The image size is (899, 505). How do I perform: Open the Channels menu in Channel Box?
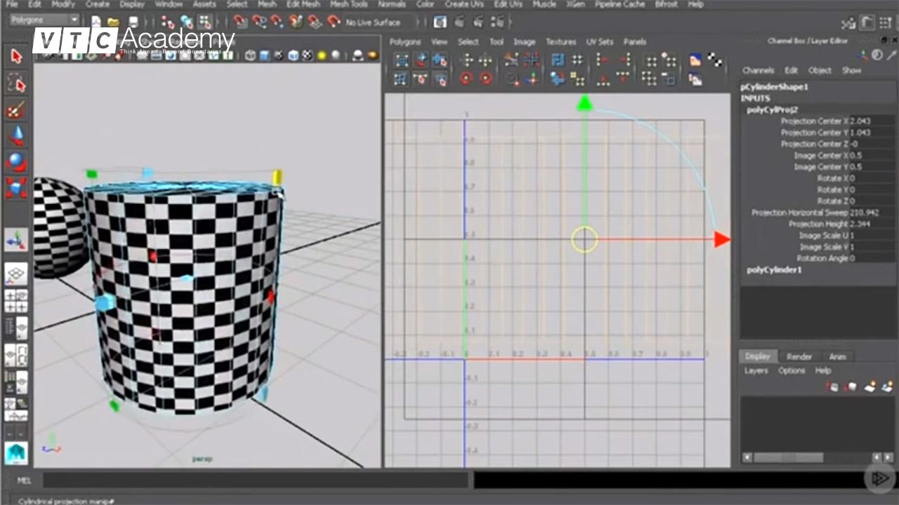tap(758, 70)
